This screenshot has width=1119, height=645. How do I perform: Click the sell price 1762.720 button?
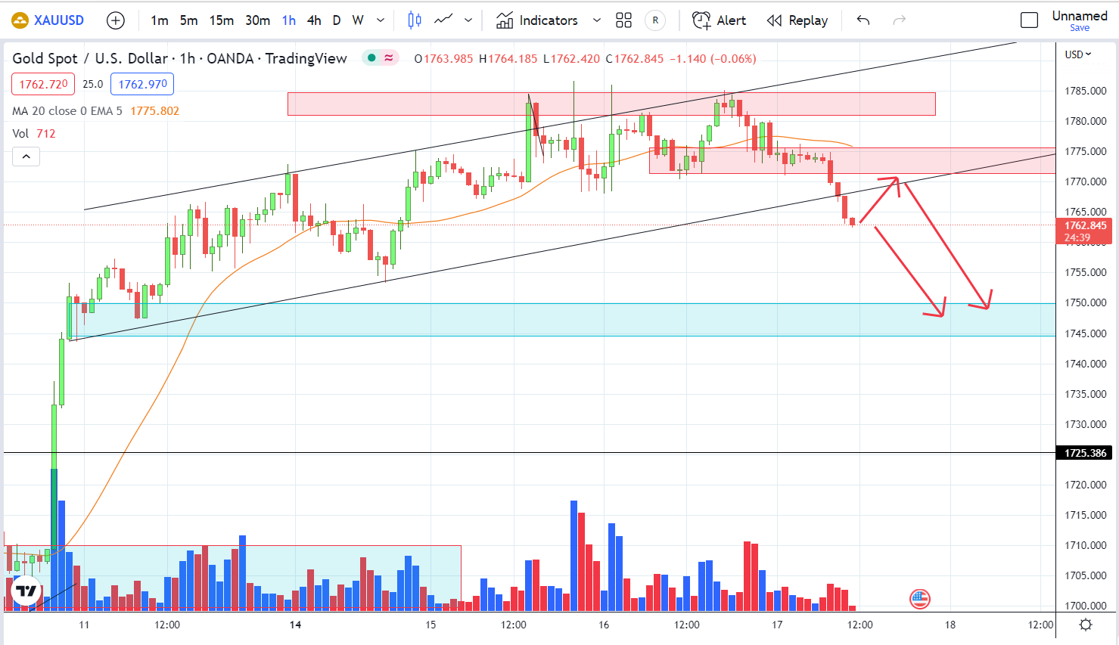(x=43, y=84)
